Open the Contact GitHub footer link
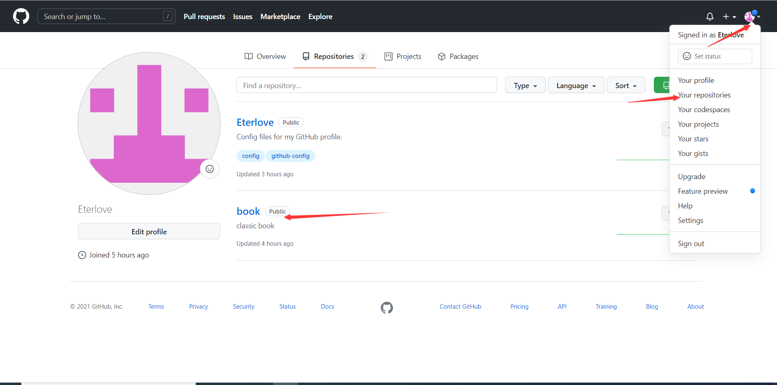Screen dimensions: 777x385 pos(460,307)
